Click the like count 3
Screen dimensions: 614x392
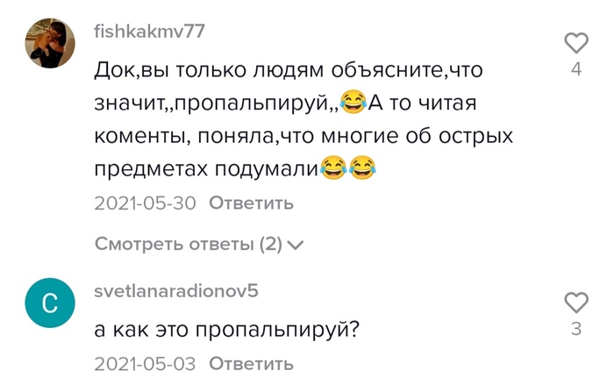pos(575,329)
